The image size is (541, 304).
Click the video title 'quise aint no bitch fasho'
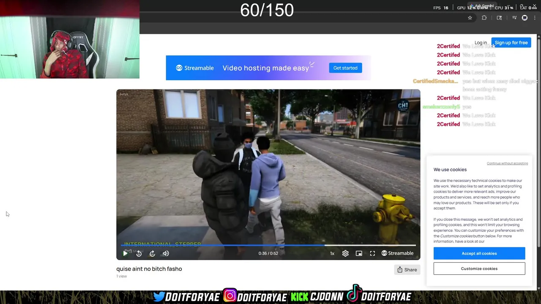(x=149, y=269)
